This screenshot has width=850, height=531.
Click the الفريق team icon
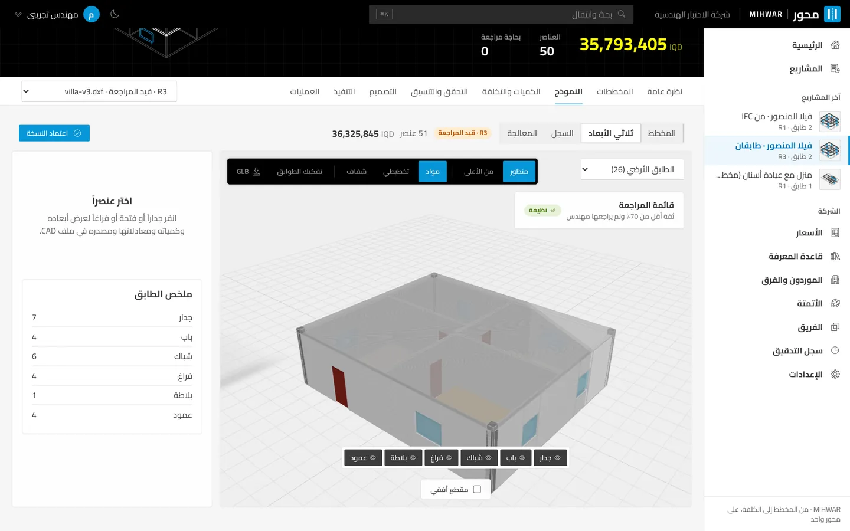835,327
